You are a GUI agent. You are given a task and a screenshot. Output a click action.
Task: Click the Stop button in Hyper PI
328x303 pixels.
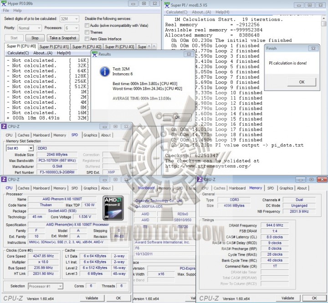(x=35, y=38)
